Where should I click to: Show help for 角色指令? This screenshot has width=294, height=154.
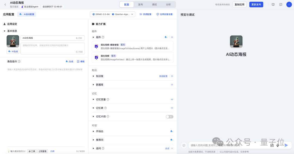point(19,61)
